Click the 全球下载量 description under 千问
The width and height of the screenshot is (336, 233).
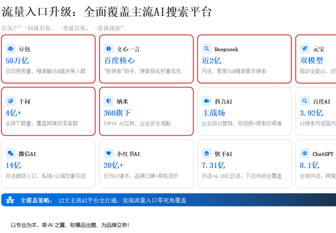(42, 124)
